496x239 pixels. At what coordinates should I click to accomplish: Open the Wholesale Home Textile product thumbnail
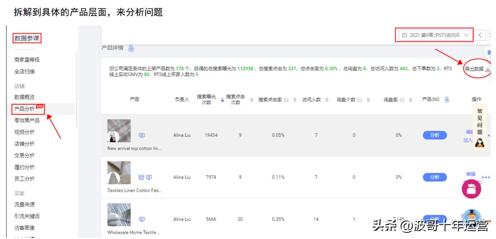pyautogui.click(x=119, y=214)
